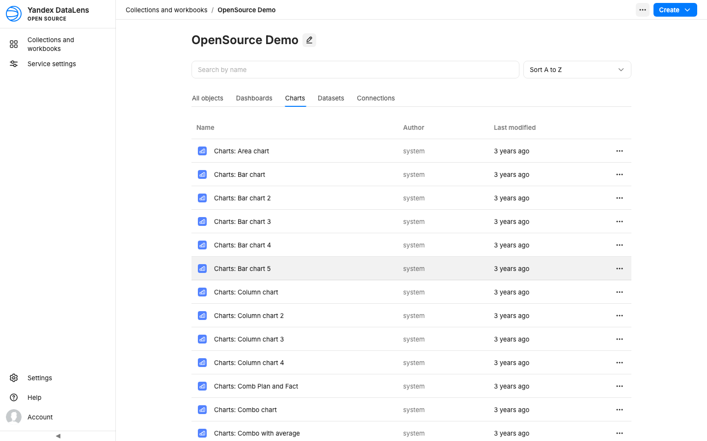
Task: Collapse the sidebar with the arrow
Action: tap(58, 436)
